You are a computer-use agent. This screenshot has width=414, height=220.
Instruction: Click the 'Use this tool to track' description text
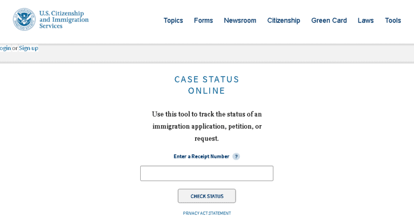pos(207,126)
